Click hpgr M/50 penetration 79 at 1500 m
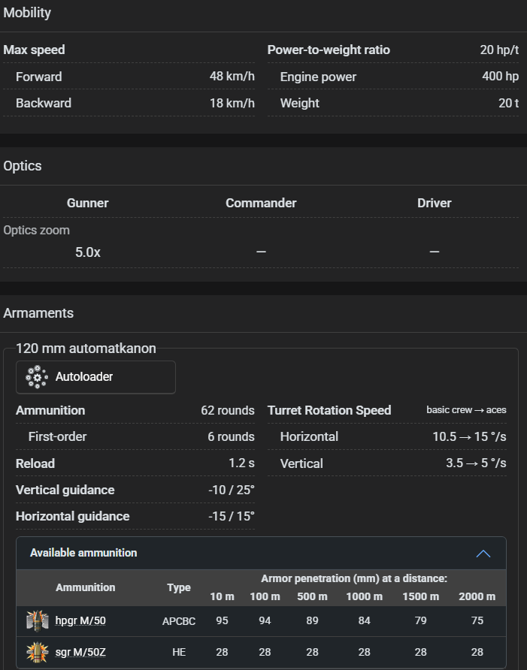Image resolution: width=527 pixels, height=670 pixels. (420, 621)
